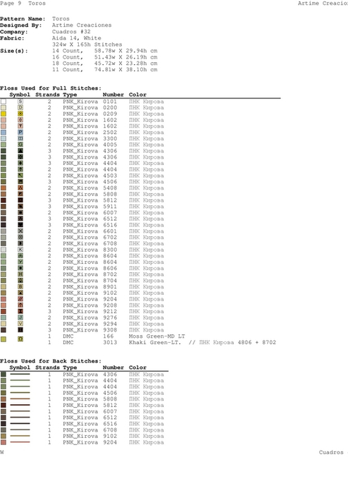Pick the blue color swatch for floss 2502
Image resolution: width=348 pixels, height=493 pixels.
[x=3, y=133]
